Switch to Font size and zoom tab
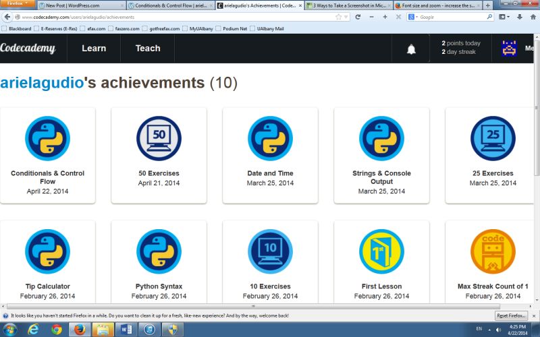 [x=437, y=5]
